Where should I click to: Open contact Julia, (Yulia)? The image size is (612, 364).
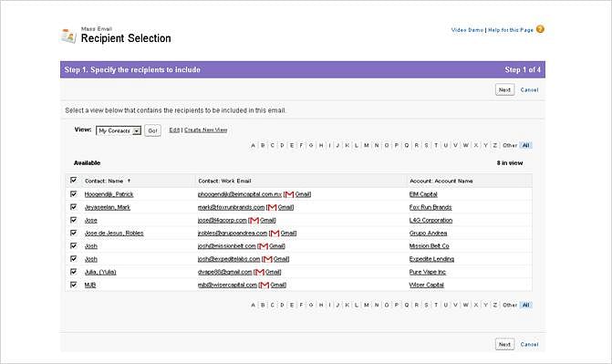[100, 272]
